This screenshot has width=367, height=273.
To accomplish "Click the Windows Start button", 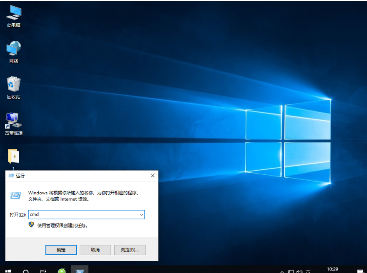I will tap(8, 271).
